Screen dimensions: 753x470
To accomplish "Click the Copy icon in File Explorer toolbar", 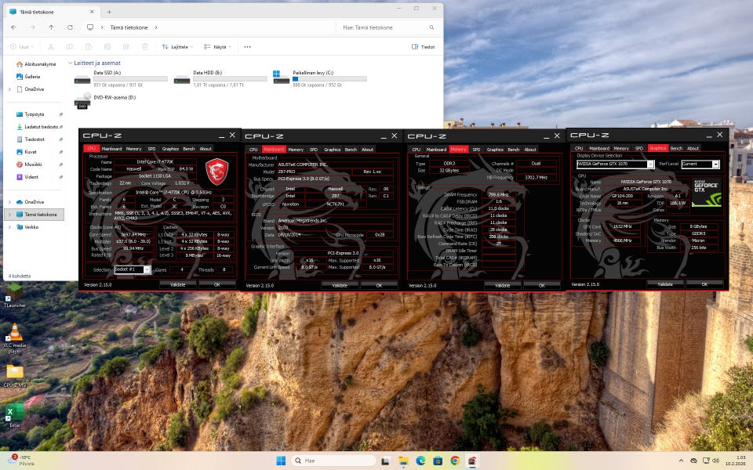I will 70,46.
